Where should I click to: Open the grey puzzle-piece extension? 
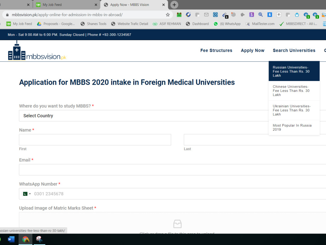243,15
